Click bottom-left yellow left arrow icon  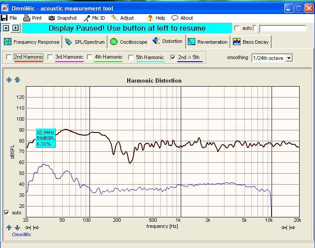(x=28, y=227)
